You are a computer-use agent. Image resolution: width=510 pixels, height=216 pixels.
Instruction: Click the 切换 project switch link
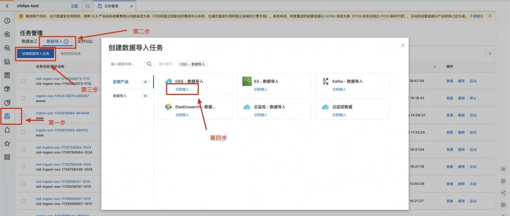coord(75,6)
